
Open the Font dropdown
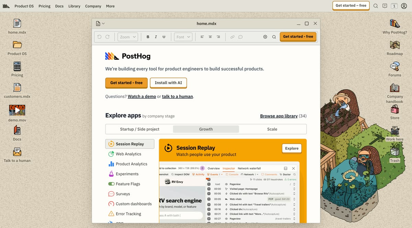(x=183, y=37)
